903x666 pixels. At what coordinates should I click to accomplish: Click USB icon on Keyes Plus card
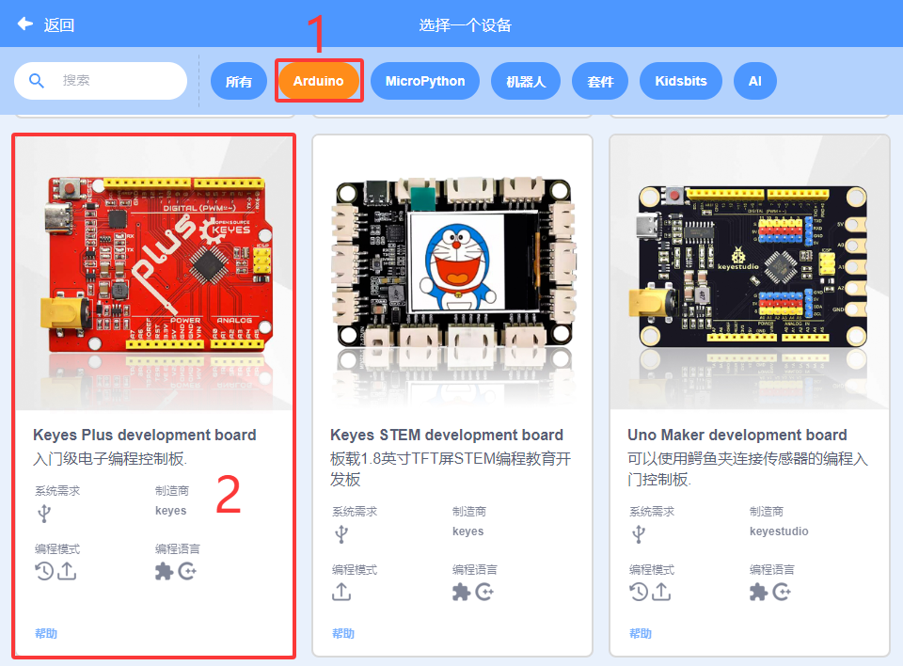44,514
